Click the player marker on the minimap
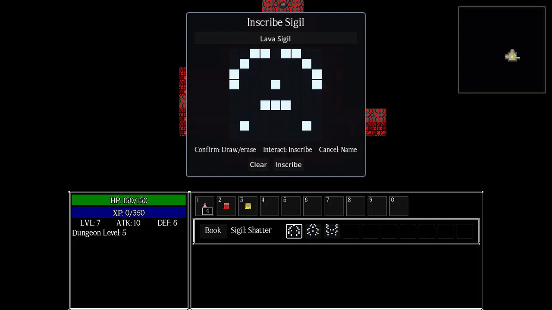Screen dimensions: 552x310 [512, 56]
